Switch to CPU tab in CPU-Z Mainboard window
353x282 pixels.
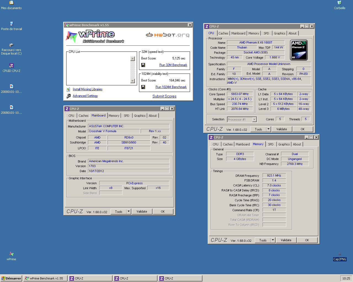coord(71,116)
